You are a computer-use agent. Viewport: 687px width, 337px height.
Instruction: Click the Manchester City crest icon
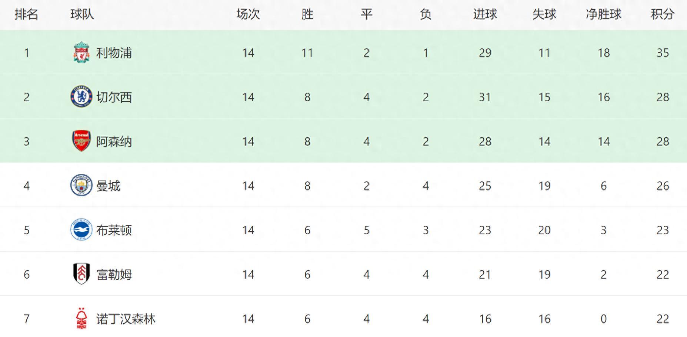81,185
